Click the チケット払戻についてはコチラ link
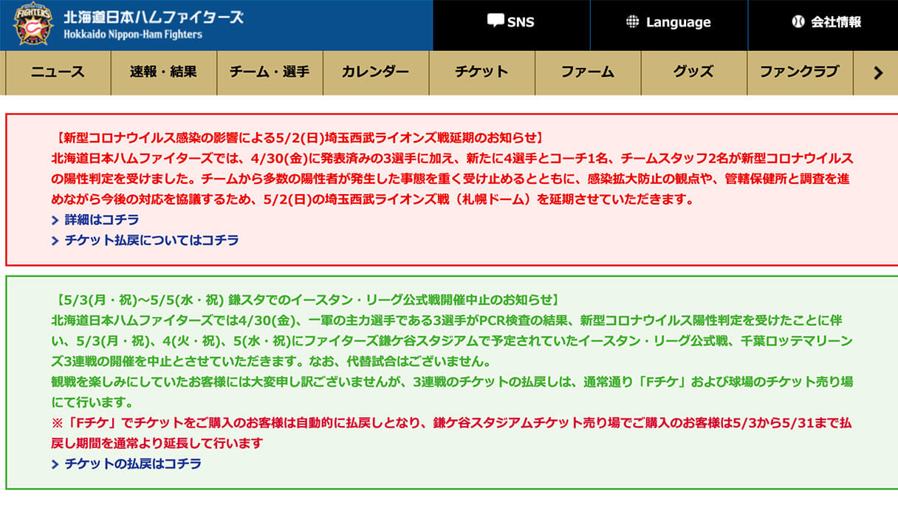This screenshot has height=505, width=898. point(151,241)
